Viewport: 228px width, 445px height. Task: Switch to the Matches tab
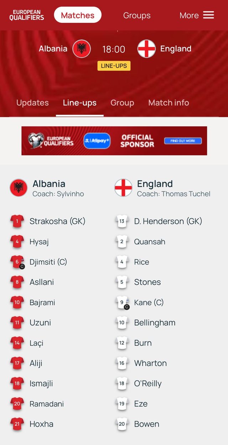(x=78, y=15)
